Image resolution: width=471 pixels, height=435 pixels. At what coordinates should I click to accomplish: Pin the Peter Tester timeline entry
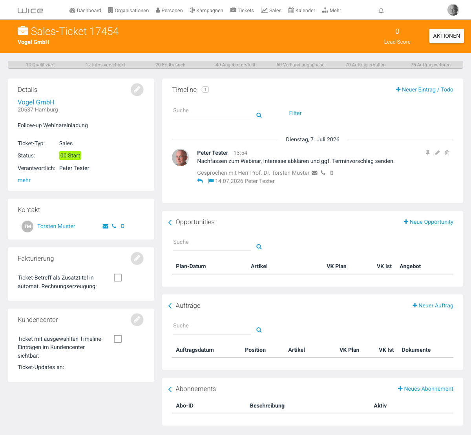pos(428,153)
